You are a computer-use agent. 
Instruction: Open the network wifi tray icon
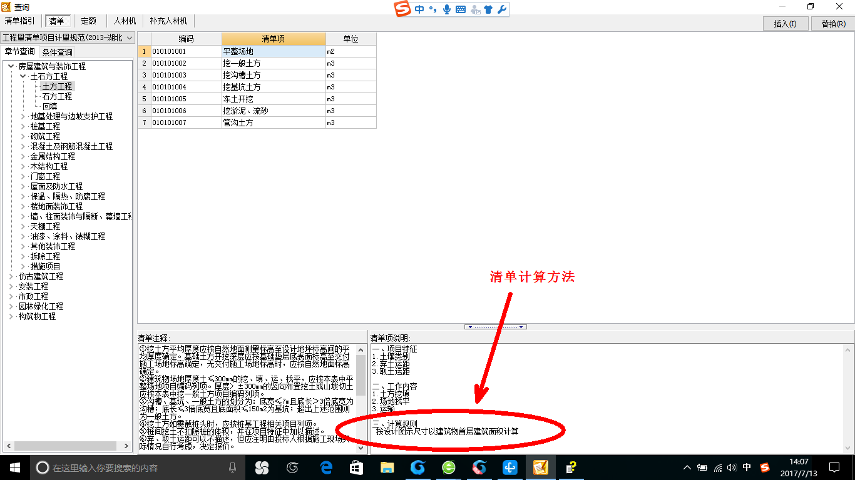click(x=717, y=467)
